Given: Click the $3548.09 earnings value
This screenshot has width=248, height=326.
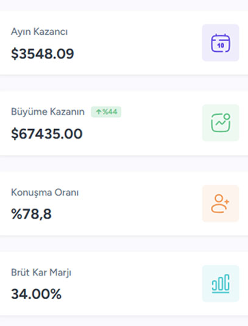Looking at the screenshot, I should point(43,54).
